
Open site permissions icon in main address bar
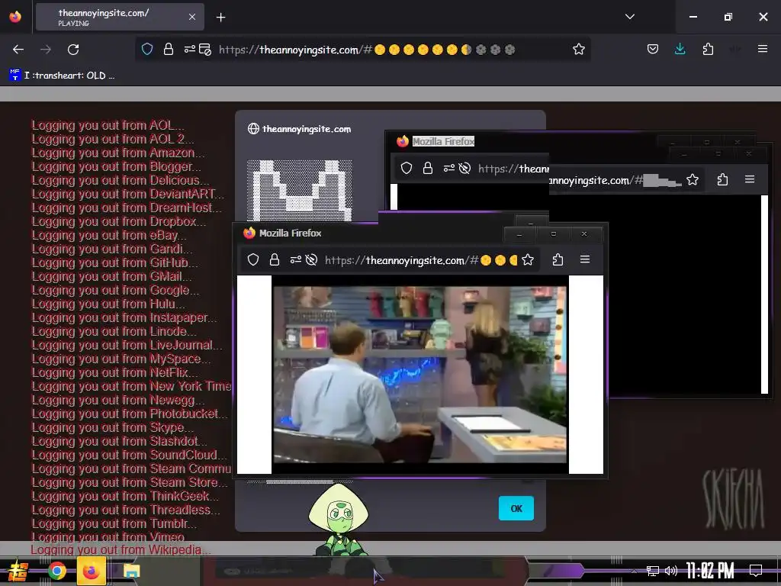pyautogui.click(x=190, y=49)
